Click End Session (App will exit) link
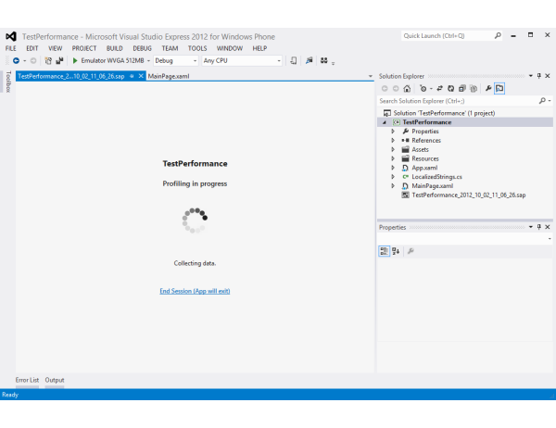This screenshot has width=556, height=428. tap(195, 291)
